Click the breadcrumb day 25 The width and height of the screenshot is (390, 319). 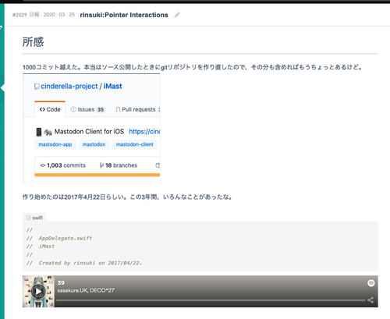tap(72, 15)
